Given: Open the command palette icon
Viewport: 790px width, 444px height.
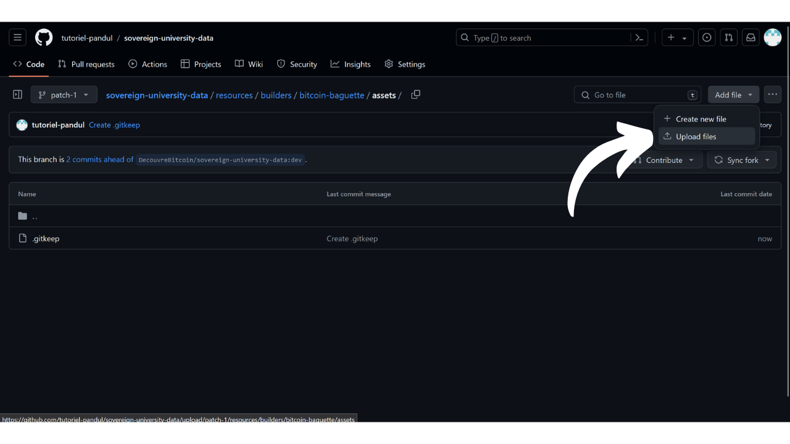Looking at the screenshot, I should point(639,38).
